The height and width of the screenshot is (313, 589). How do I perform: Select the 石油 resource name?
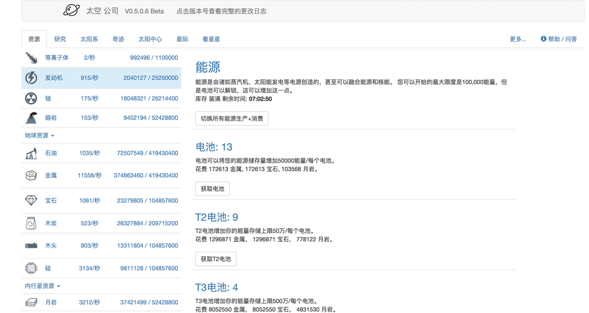pyautogui.click(x=51, y=153)
